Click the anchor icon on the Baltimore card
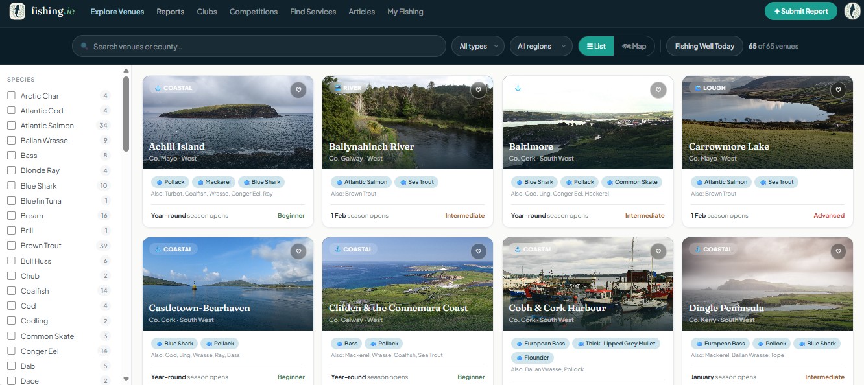The height and width of the screenshot is (385, 864). point(518,87)
